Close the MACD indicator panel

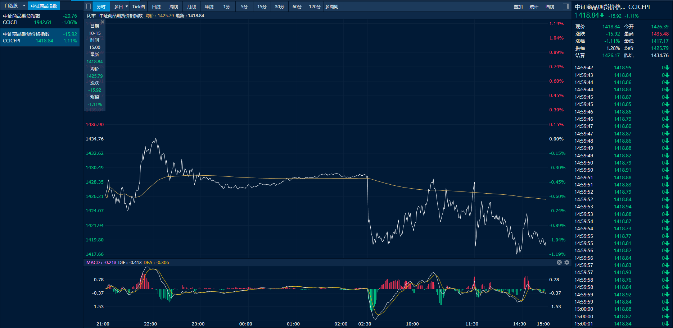tap(559, 262)
